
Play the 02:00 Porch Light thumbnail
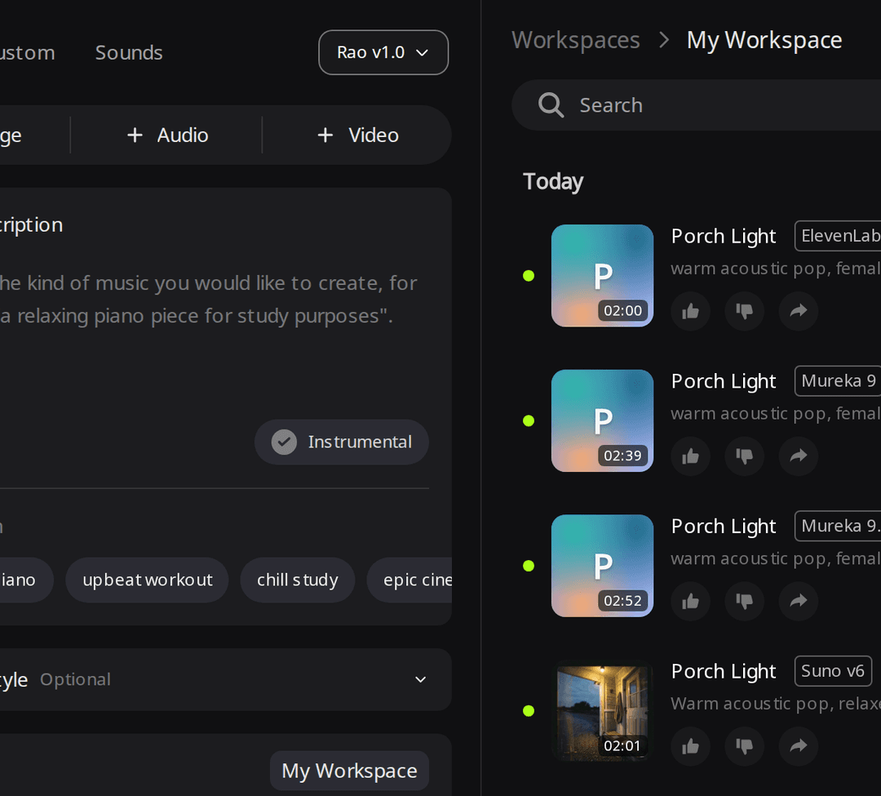[602, 275]
